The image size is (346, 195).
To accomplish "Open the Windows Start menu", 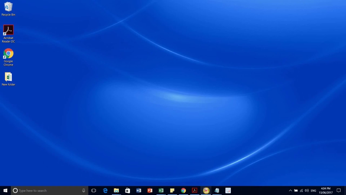I will coord(5,190).
